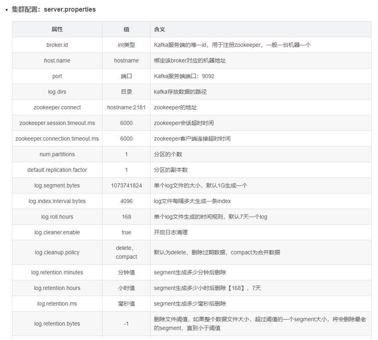Select the '值' column header
Screen dimensions: 378x340
coord(126,29)
